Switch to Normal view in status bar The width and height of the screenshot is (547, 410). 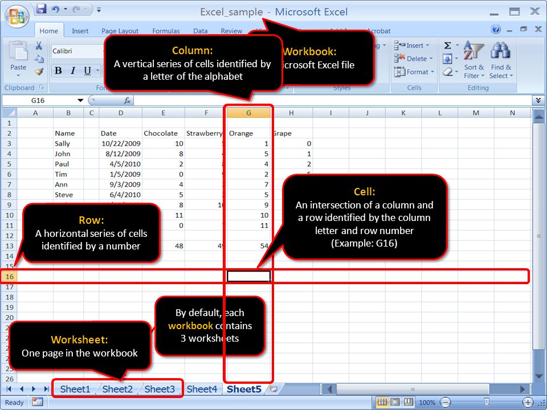pos(382,403)
